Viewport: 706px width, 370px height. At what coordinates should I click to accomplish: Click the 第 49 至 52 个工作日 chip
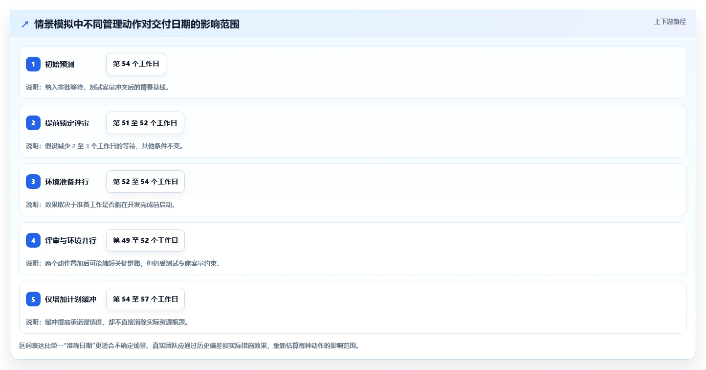(145, 240)
